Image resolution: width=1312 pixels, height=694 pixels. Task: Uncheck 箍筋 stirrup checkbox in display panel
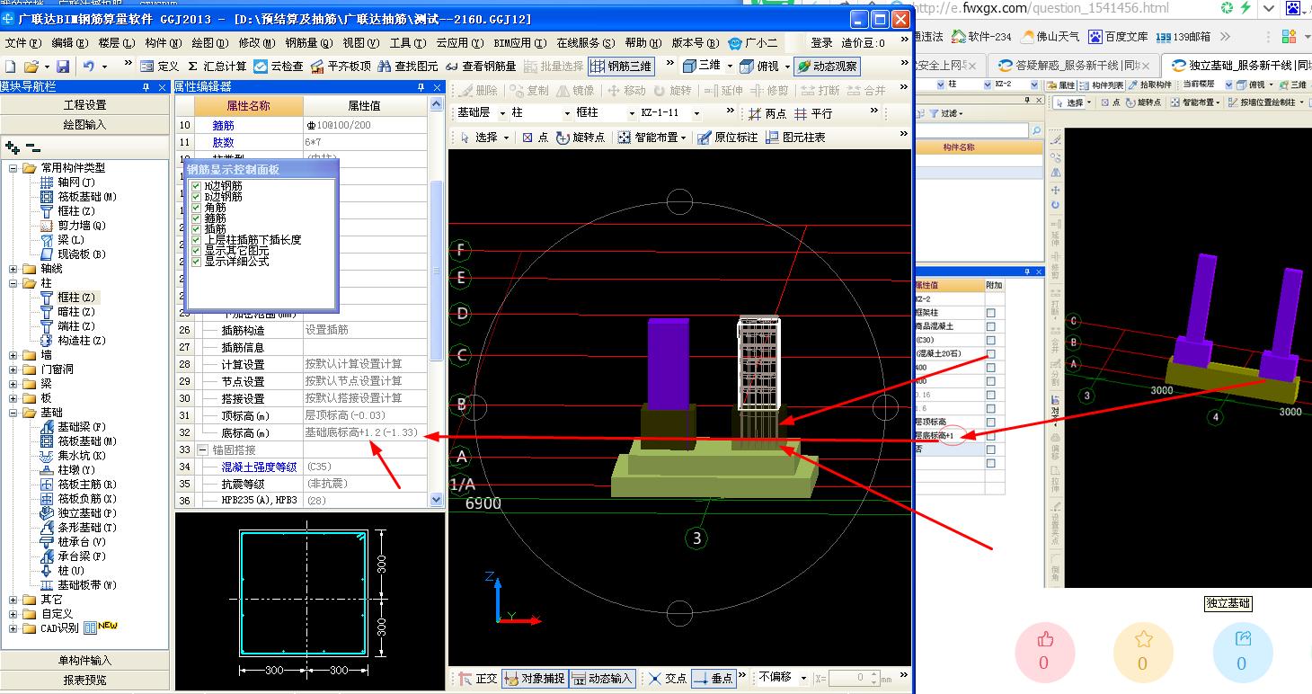[197, 218]
